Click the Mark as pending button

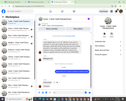point(52,29)
